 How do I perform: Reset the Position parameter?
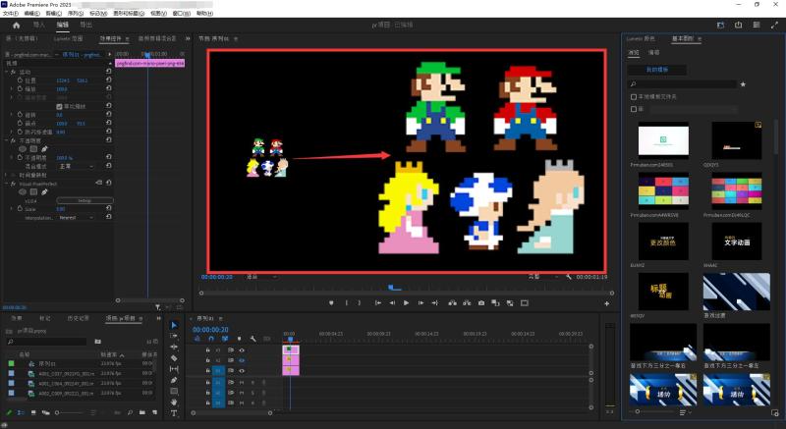(108, 80)
